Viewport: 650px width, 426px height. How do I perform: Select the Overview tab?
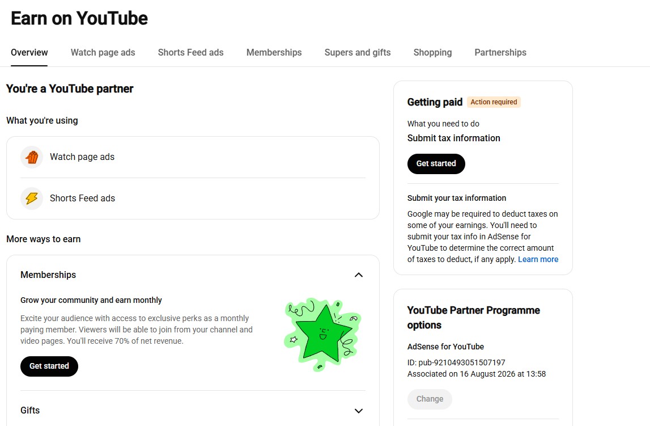coord(29,53)
